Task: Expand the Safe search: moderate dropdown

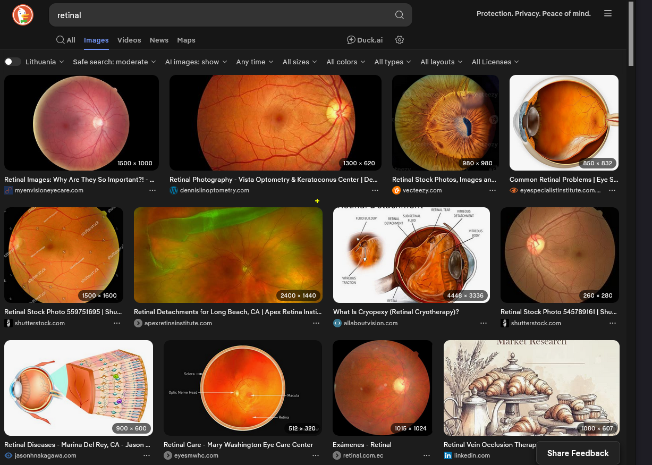Action: (114, 62)
